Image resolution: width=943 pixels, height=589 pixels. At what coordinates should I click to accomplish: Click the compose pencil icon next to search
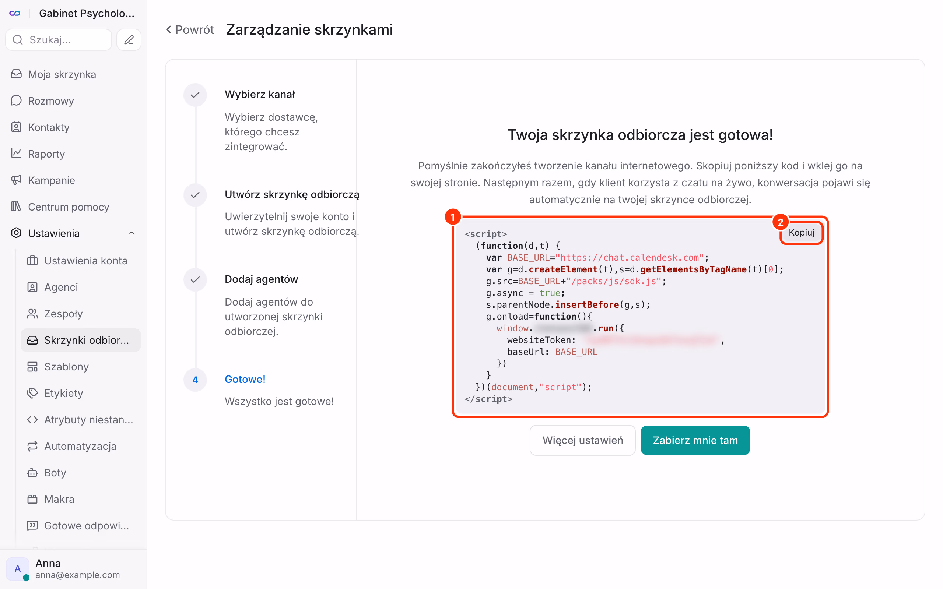[129, 40]
